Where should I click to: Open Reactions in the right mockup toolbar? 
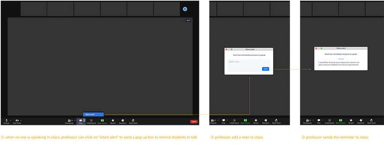point(361,121)
